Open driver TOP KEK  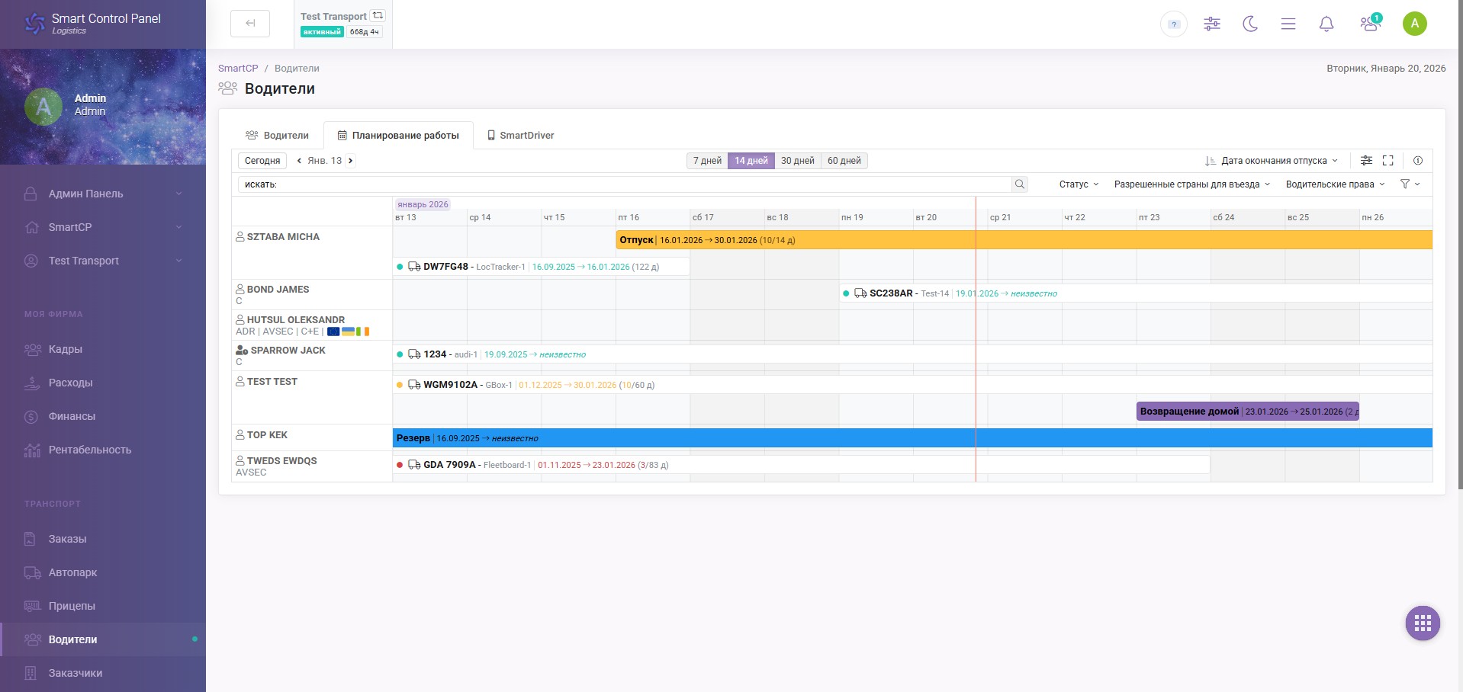(267, 435)
